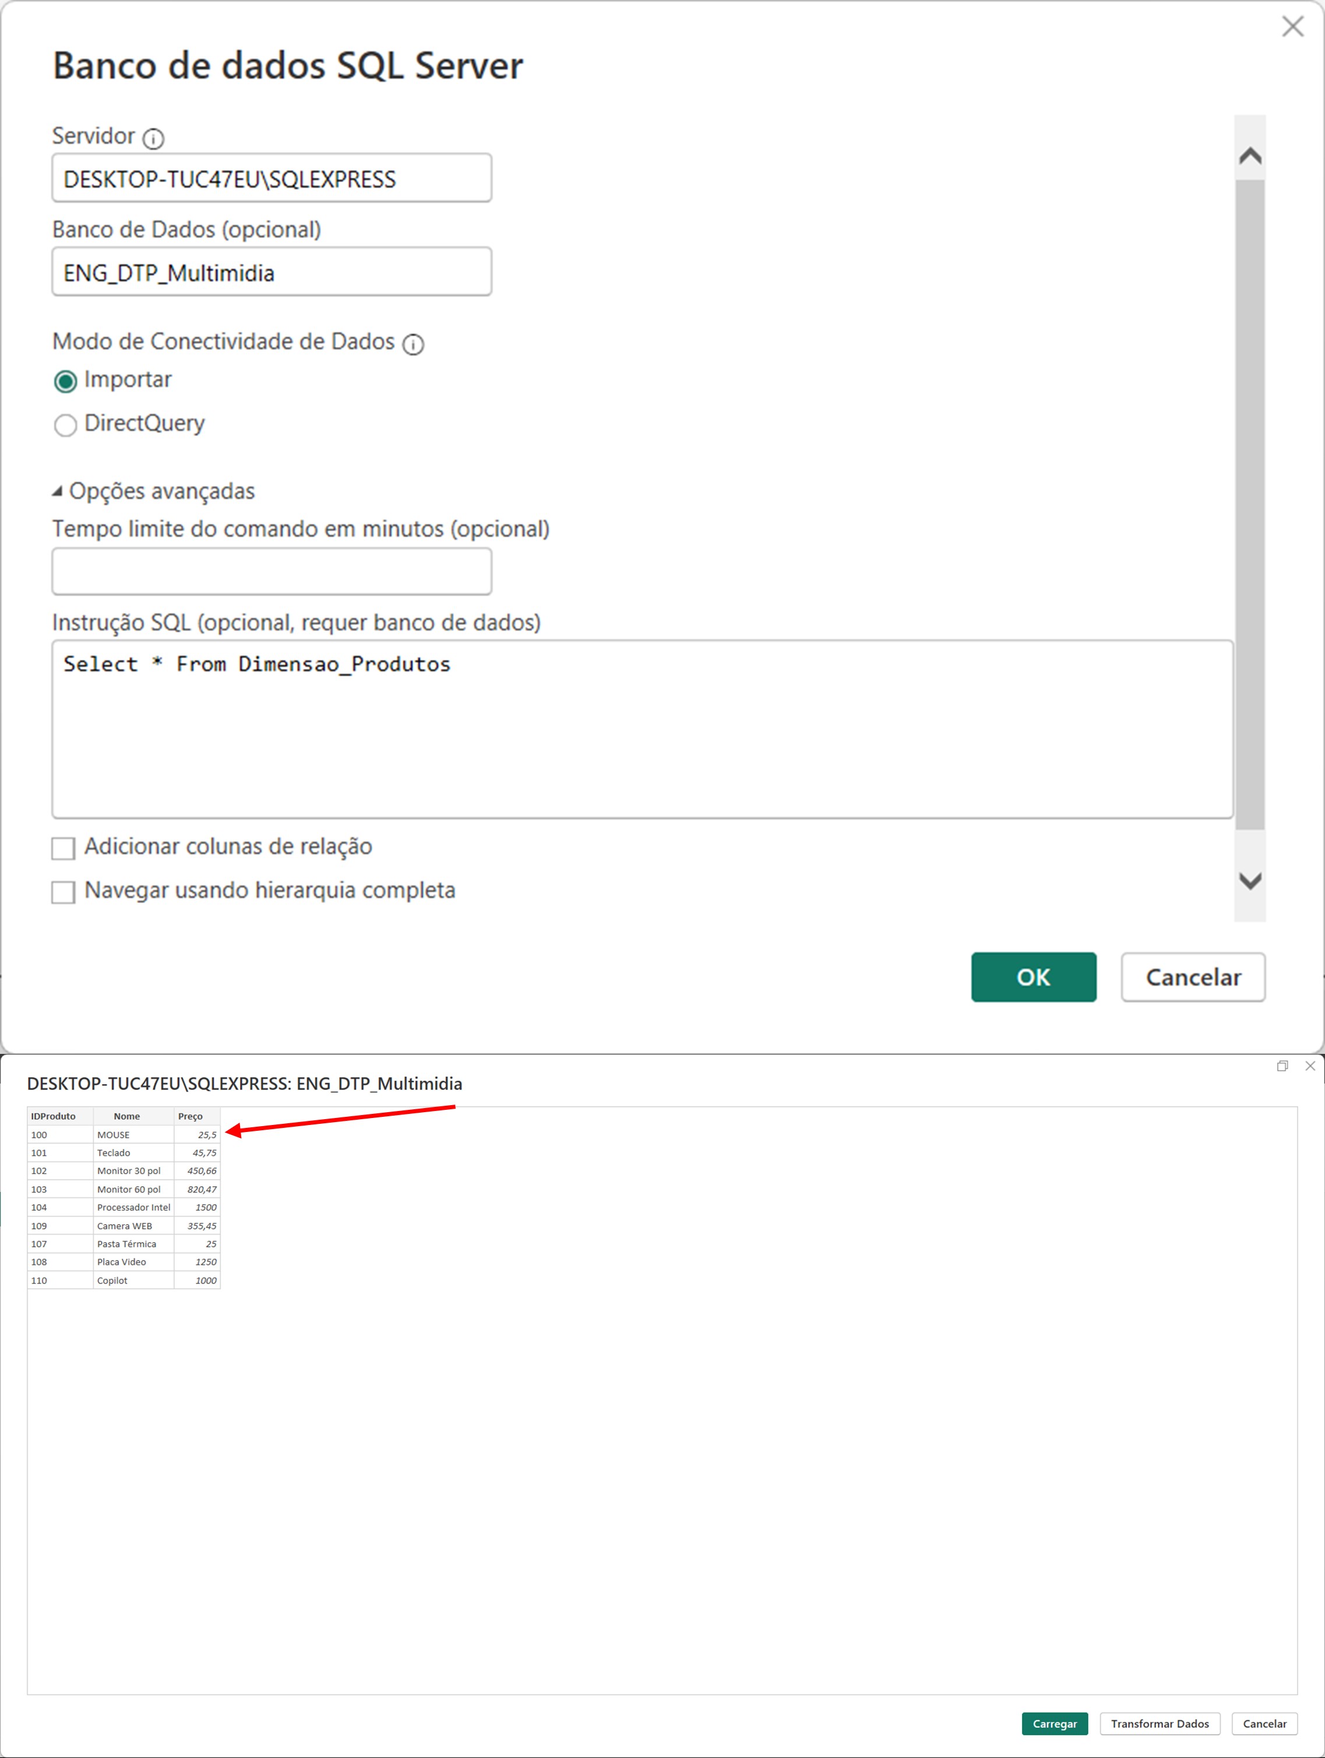This screenshot has height=1758, width=1325.
Task: Click price value 45,75
Action: tap(197, 1152)
